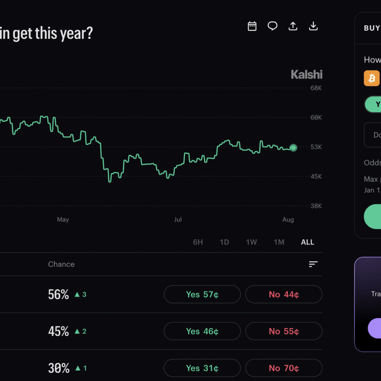Open the calendar icon above chart

coord(252,26)
